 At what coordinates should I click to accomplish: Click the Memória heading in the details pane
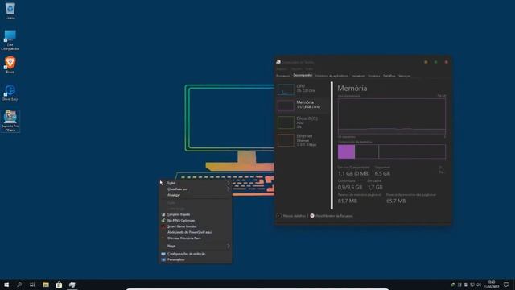coord(352,88)
